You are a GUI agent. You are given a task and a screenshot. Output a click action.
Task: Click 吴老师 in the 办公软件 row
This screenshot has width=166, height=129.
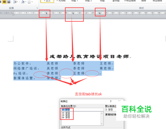coord(52,63)
